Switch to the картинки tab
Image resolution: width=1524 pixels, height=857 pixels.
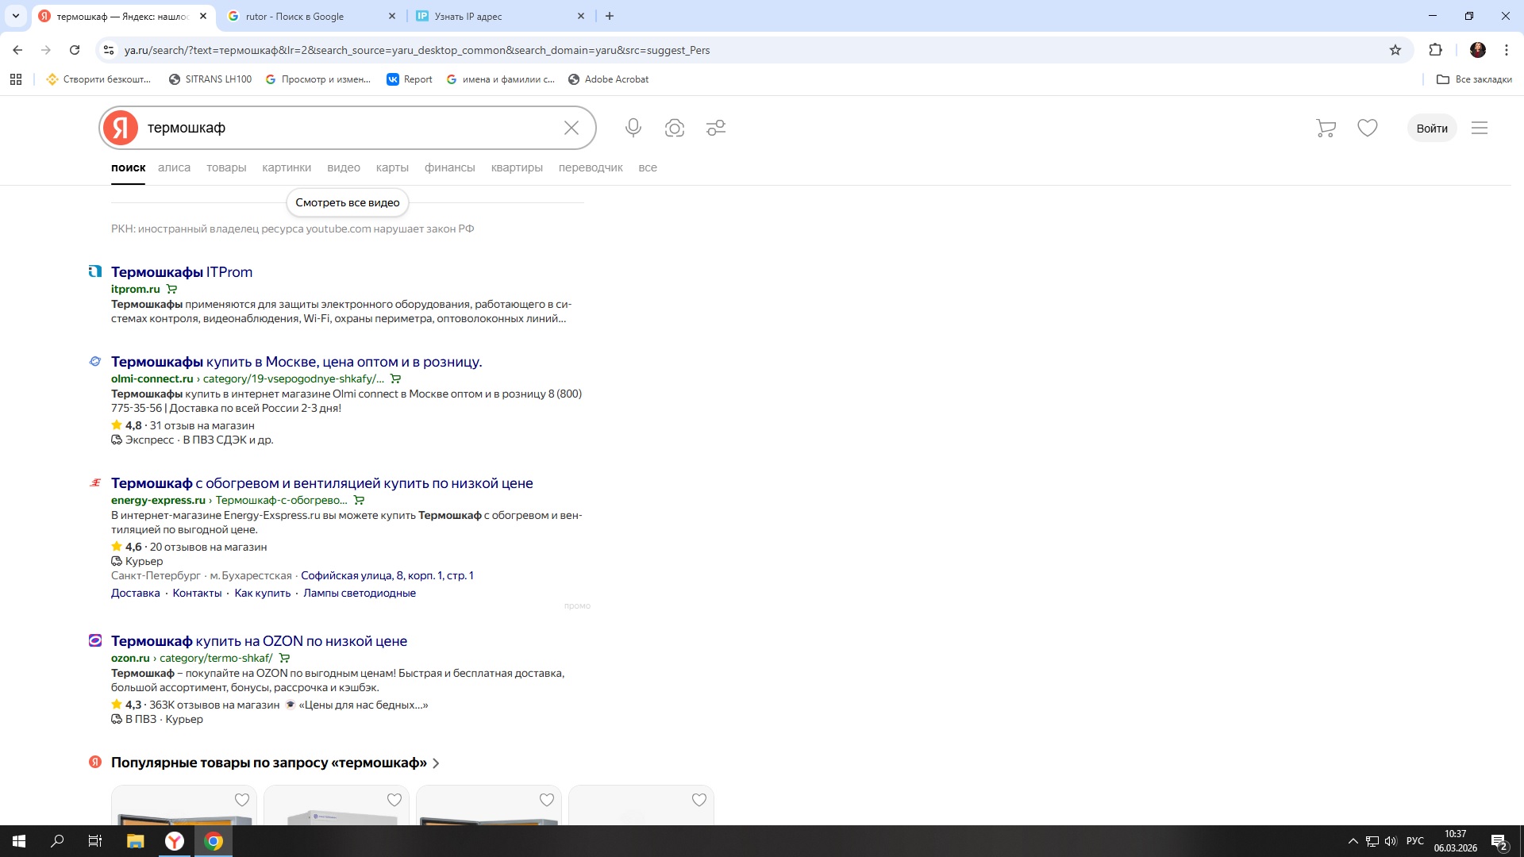[x=287, y=167]
